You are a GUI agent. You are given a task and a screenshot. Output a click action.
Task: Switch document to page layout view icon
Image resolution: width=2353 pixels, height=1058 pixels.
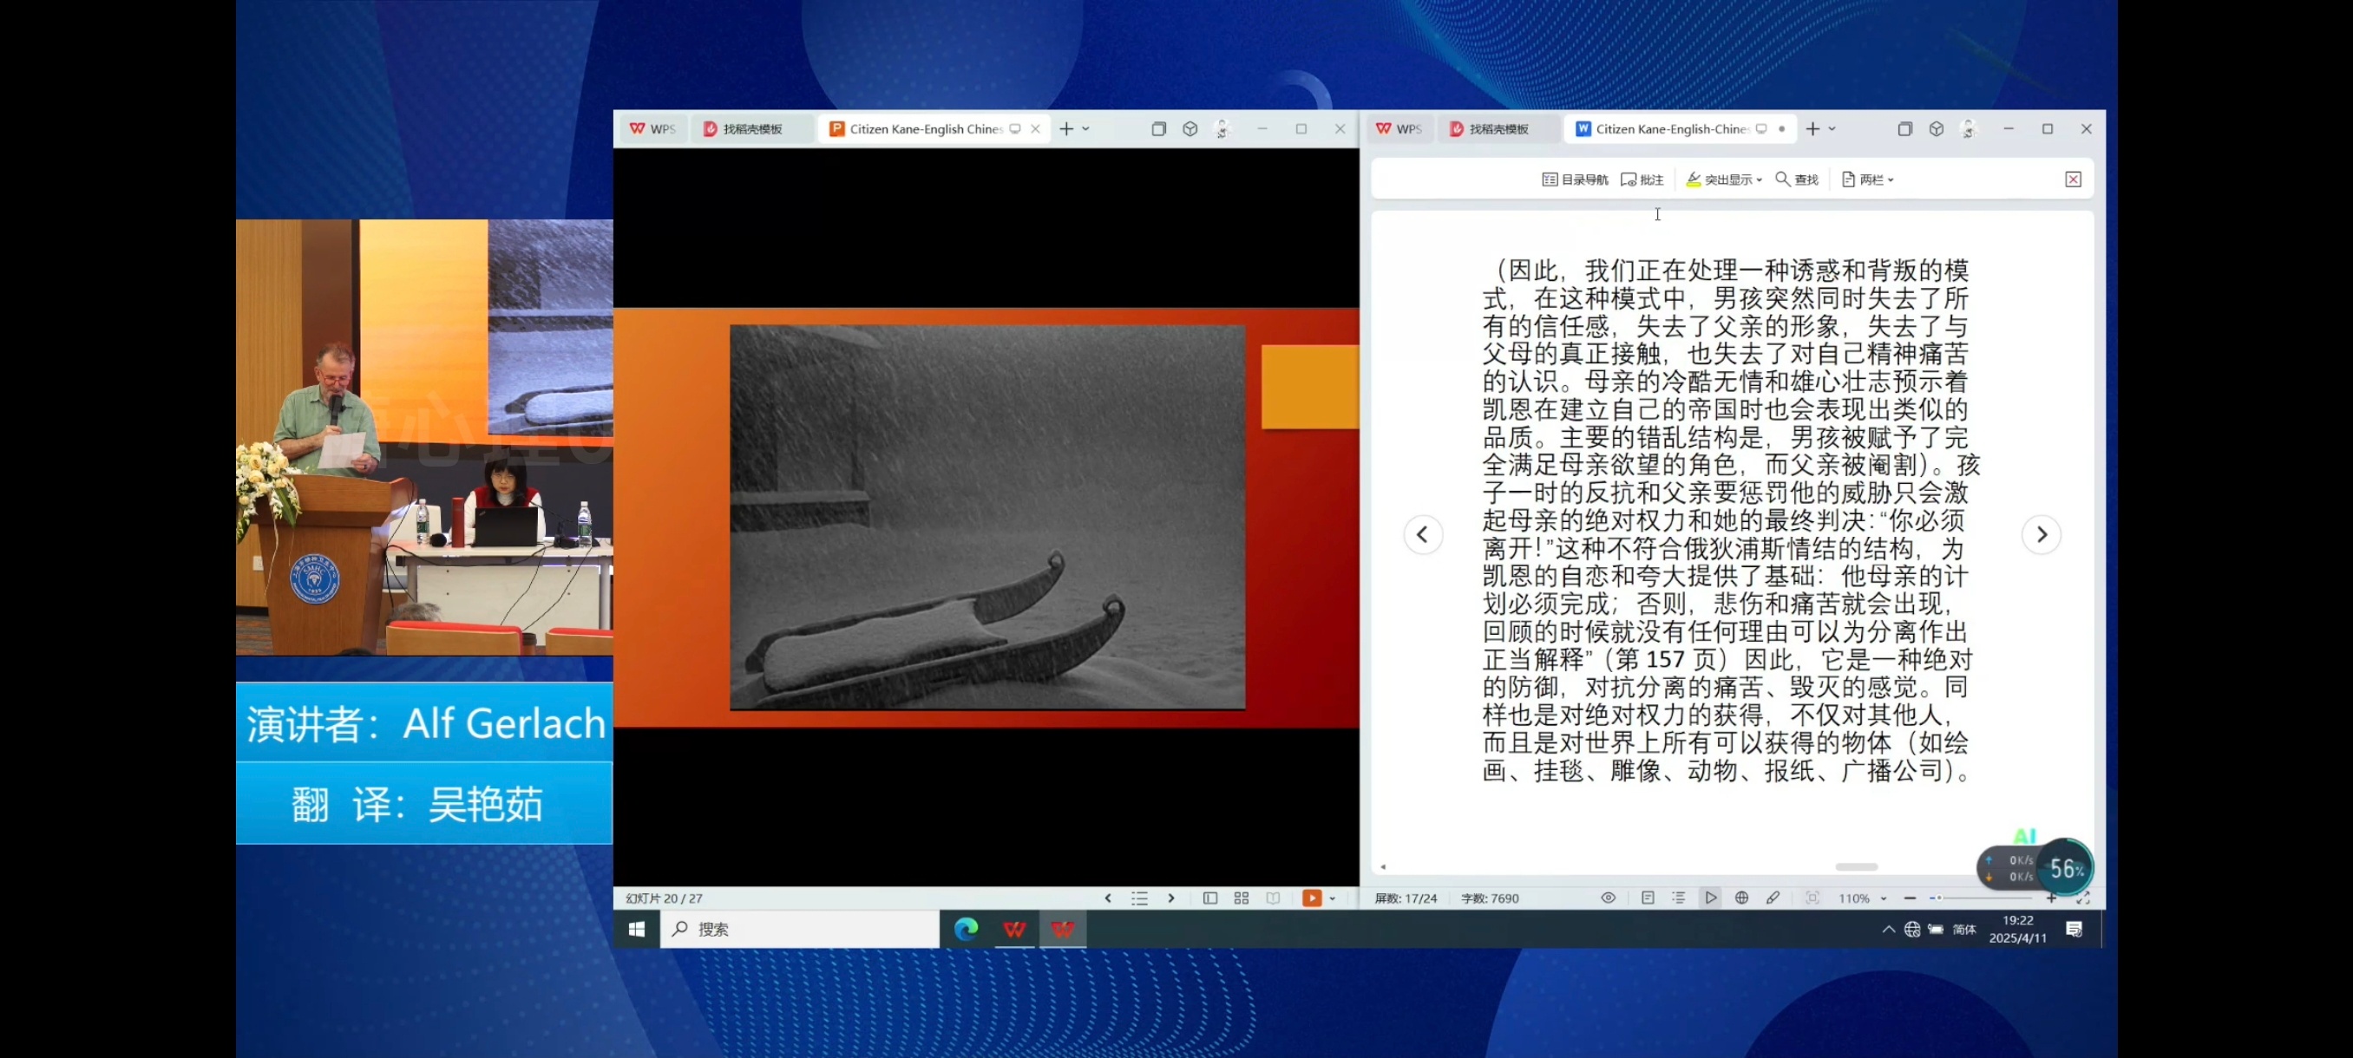1648,898
